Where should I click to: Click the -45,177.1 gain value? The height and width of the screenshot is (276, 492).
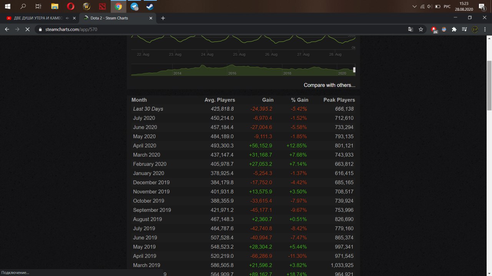(x=261, y=210)
